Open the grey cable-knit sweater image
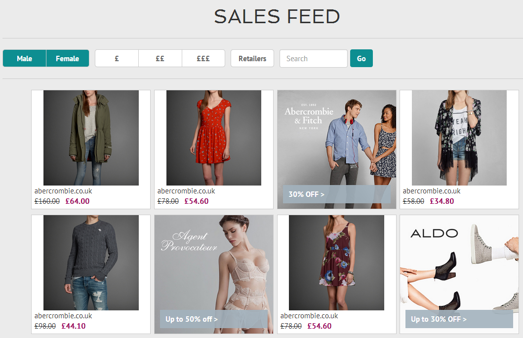Viewport: 523px width, 338px height. tap(91, 263)
